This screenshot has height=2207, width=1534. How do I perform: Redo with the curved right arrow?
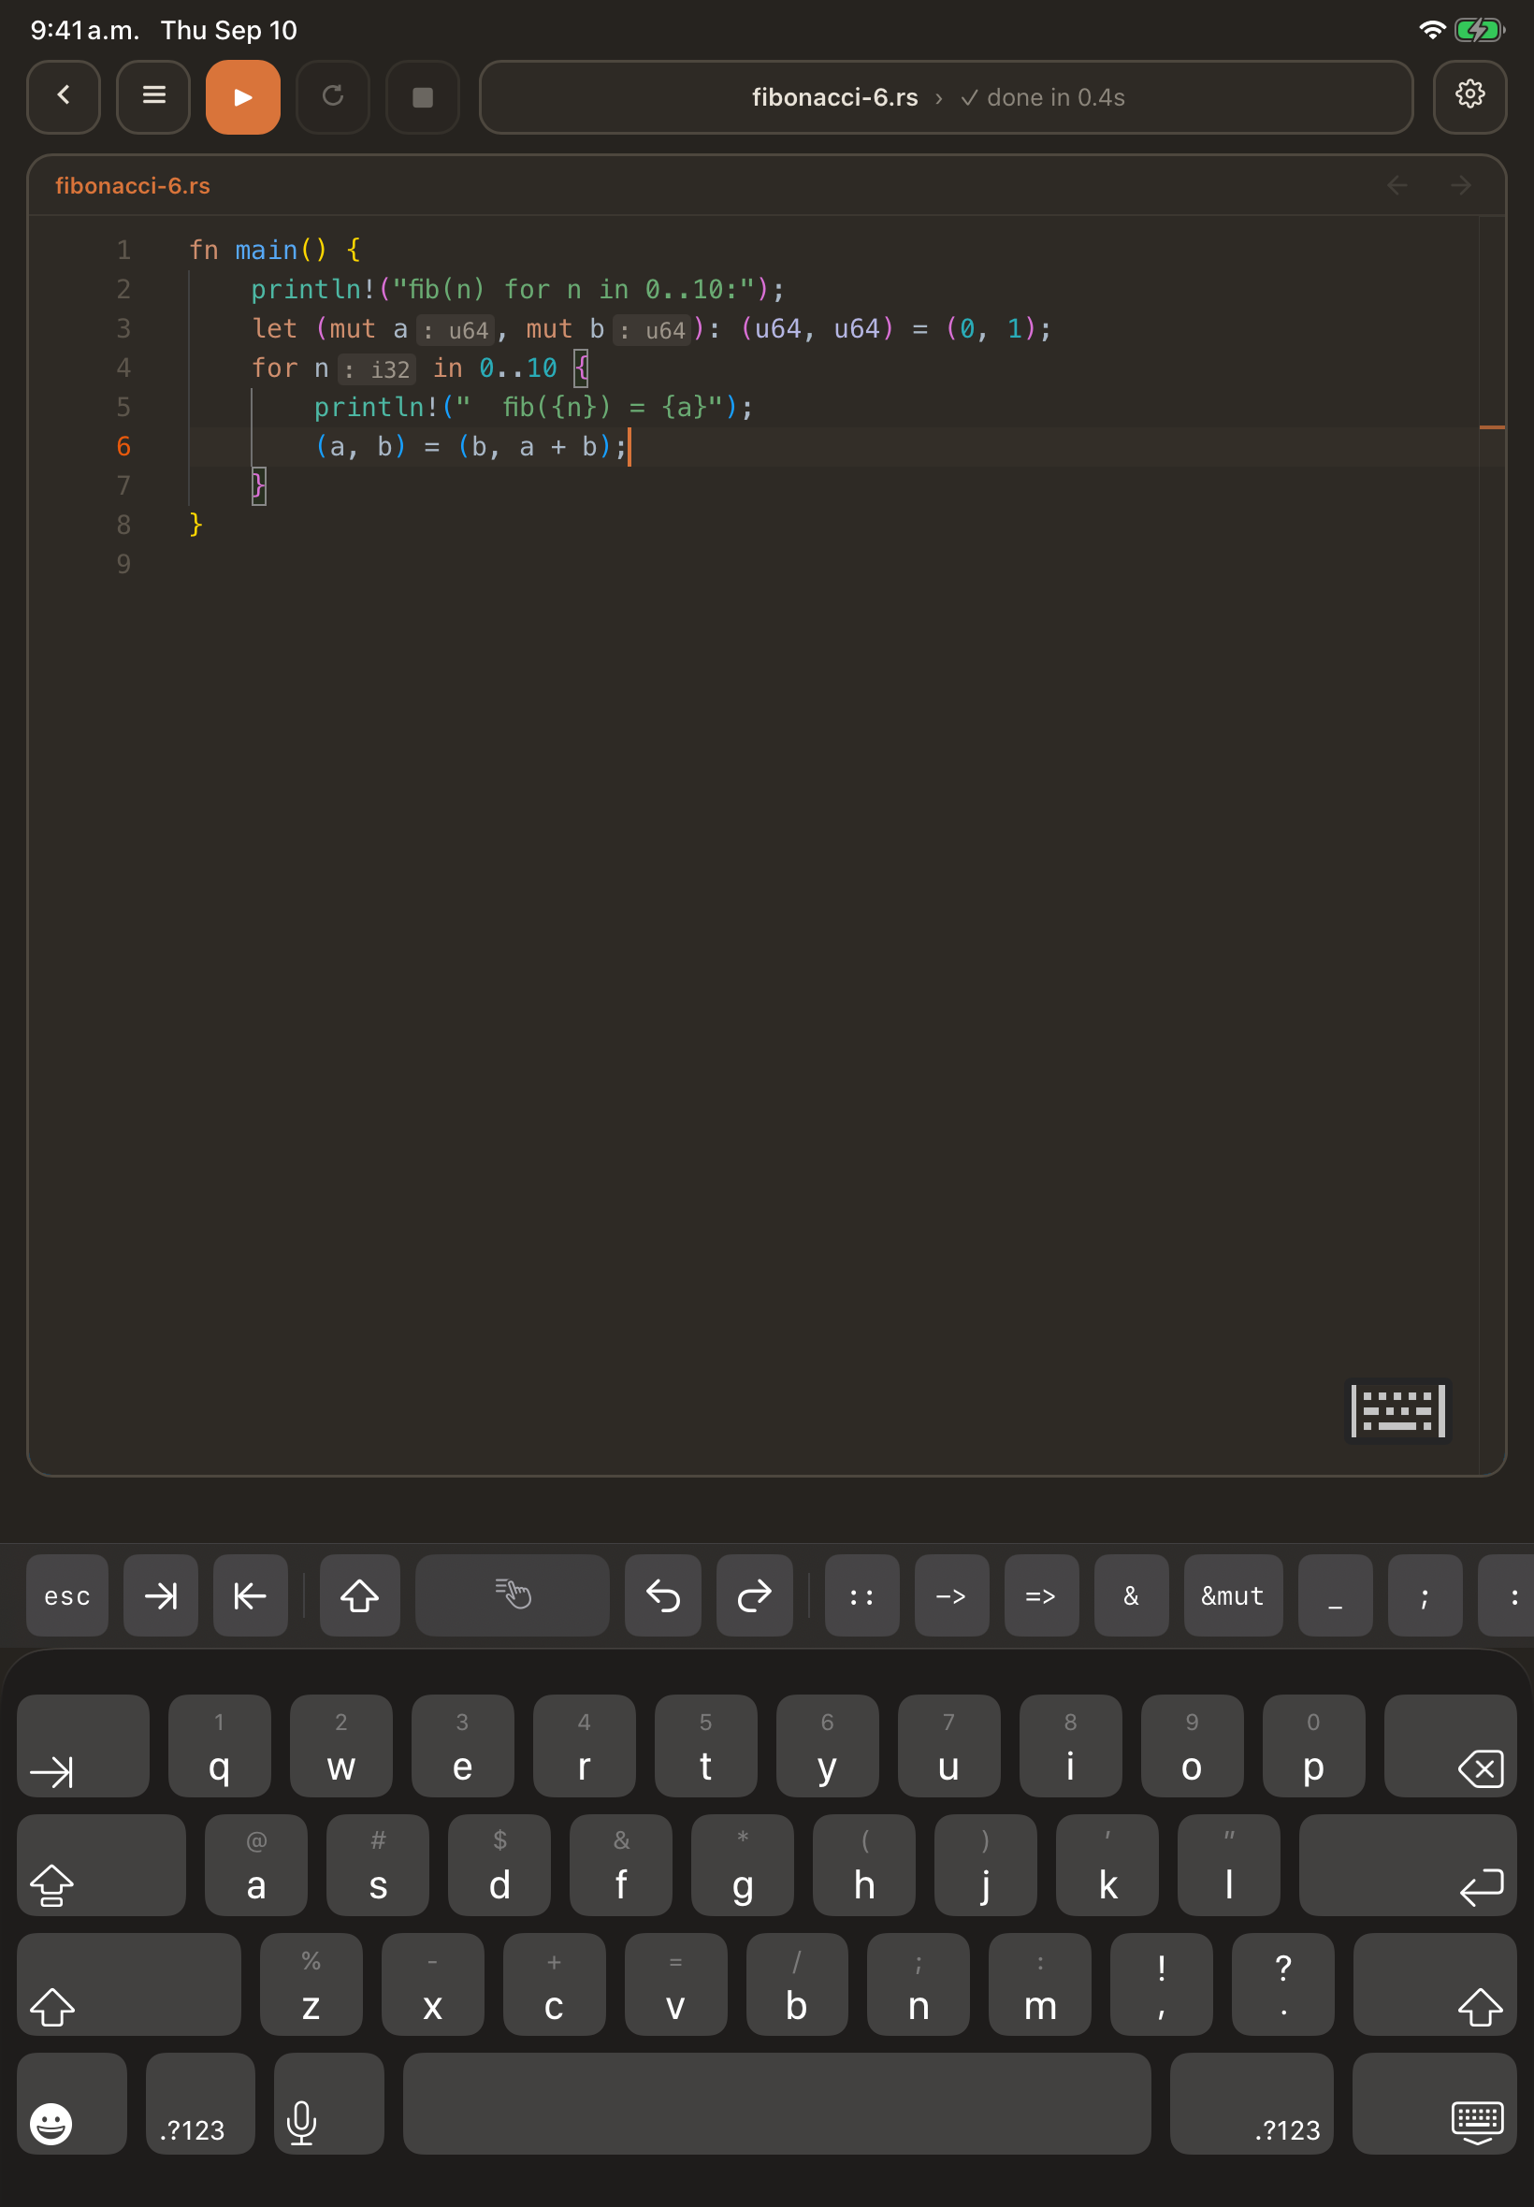tap(755, 1595)
